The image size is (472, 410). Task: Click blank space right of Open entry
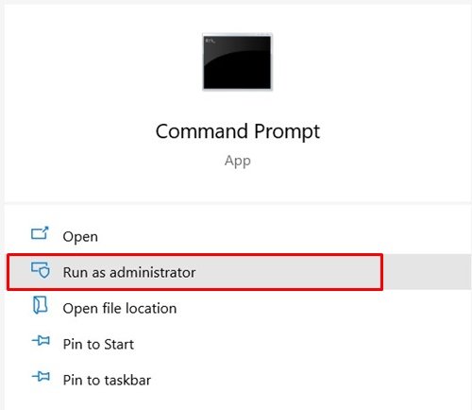click(x=283, y=236)
